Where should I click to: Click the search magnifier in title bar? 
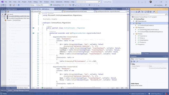[99, 2]
